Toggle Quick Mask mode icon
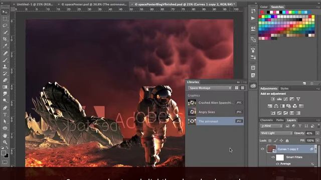This screenshot has height=180, width=321. pos(5,162)
